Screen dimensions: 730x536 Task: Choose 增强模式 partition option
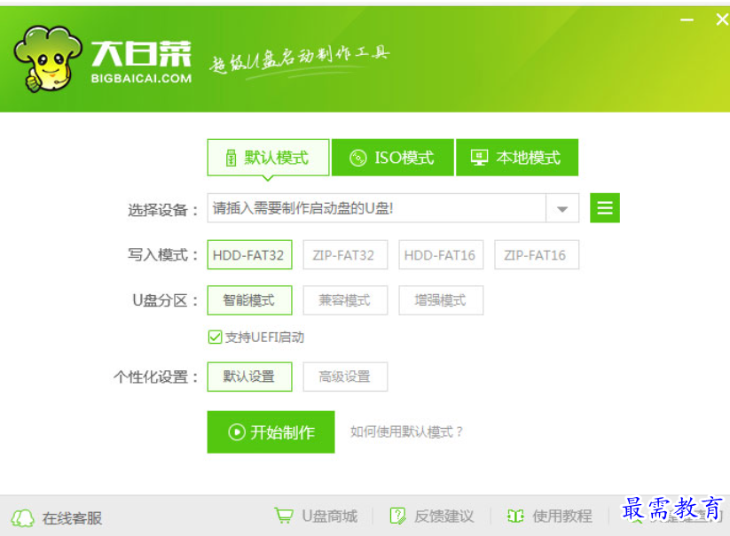click(x=441, y=300)
